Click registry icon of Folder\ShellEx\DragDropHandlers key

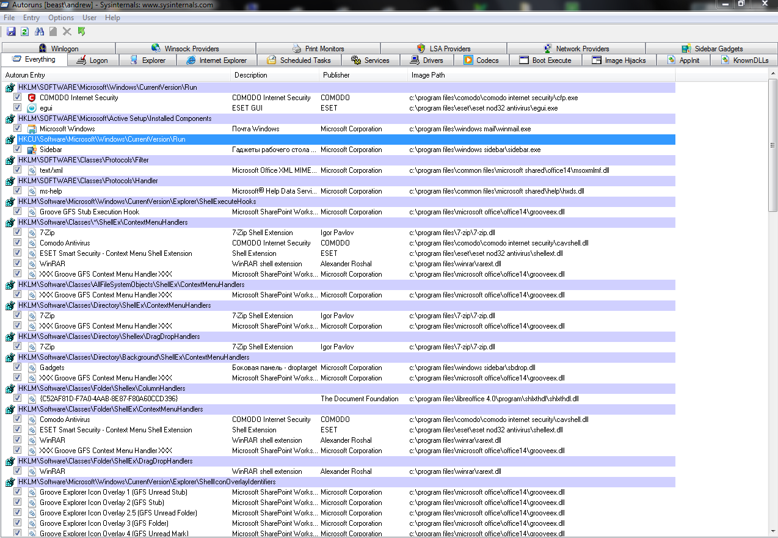click(10, 461)
